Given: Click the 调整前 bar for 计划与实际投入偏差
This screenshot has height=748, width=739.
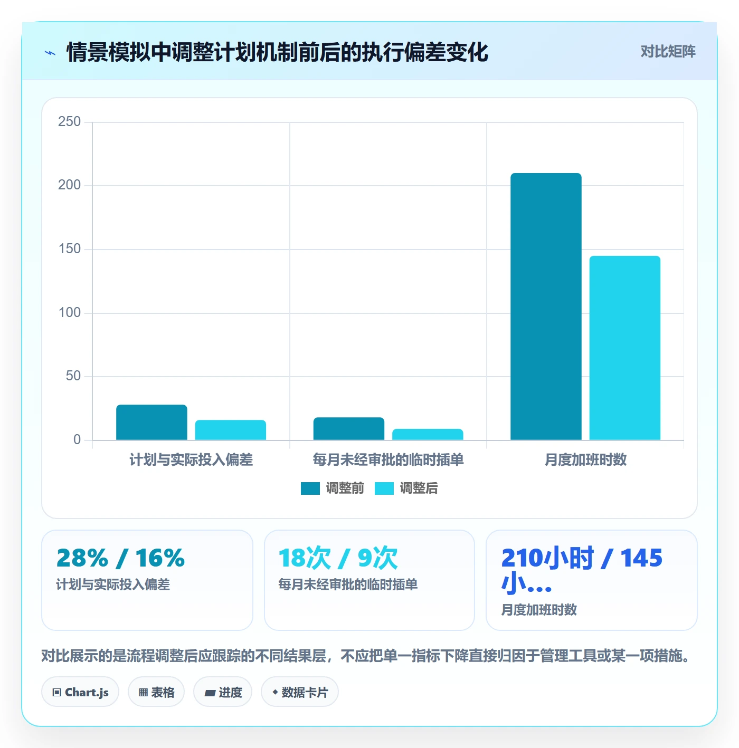Looking at the screenshot, I should pyautogui.click(x=151, y=423).
